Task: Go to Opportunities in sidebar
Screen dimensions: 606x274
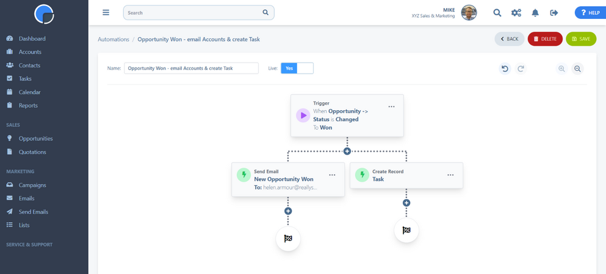Action: click(x=35, y=138)
